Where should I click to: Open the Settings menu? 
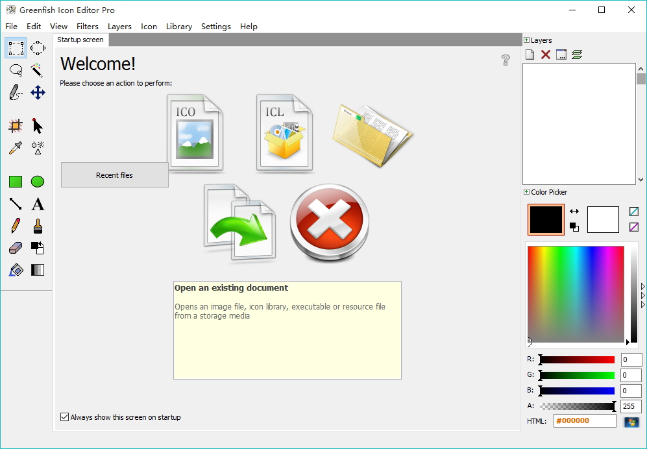[216, 27]
